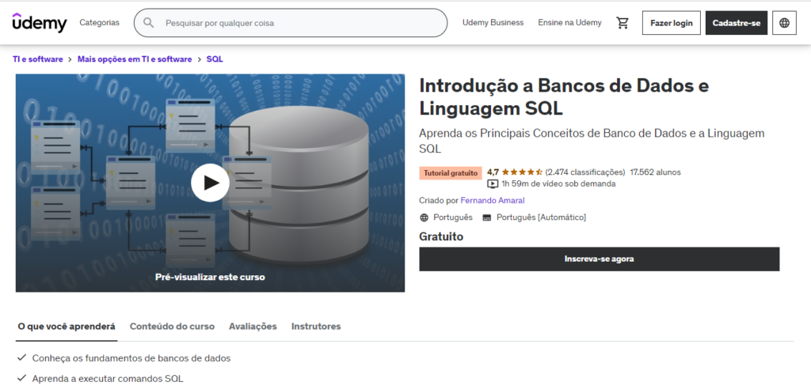Go to TI e software breadcrumb
Screen dimensions: 811x386
(x=38, y=59)
